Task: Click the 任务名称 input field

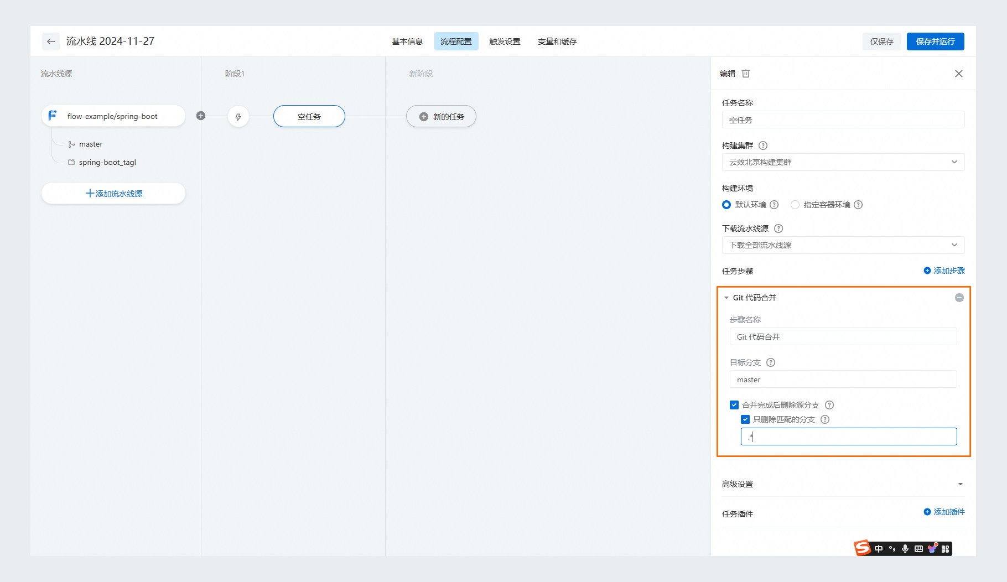Action: pyautogui.click(x=843, y=120)
